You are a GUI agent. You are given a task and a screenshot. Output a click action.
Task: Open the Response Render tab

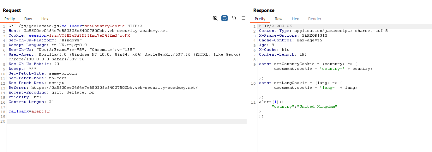(x=315, y=19)
